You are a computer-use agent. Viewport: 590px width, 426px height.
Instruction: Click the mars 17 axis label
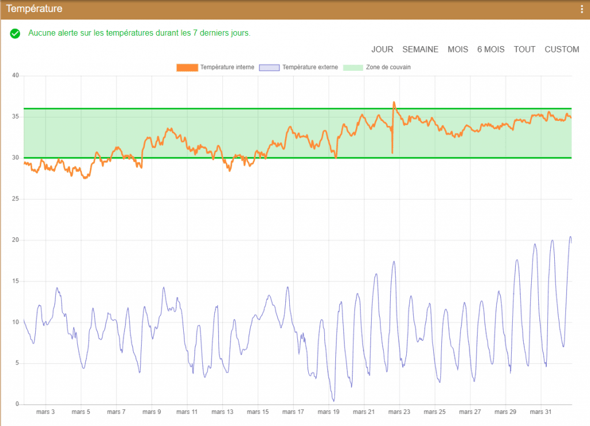pyautogui.click(x=293, y=412)
